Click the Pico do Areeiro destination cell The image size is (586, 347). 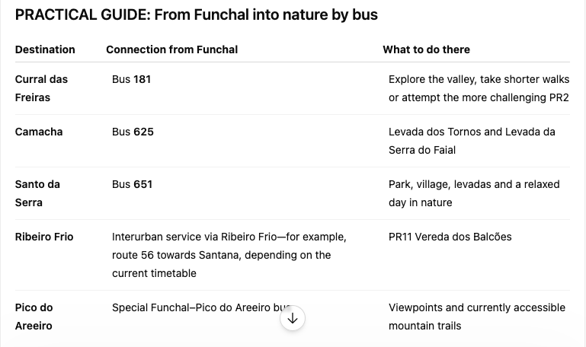pos(34,317)
